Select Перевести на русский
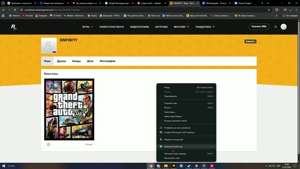 pos(187,139)
